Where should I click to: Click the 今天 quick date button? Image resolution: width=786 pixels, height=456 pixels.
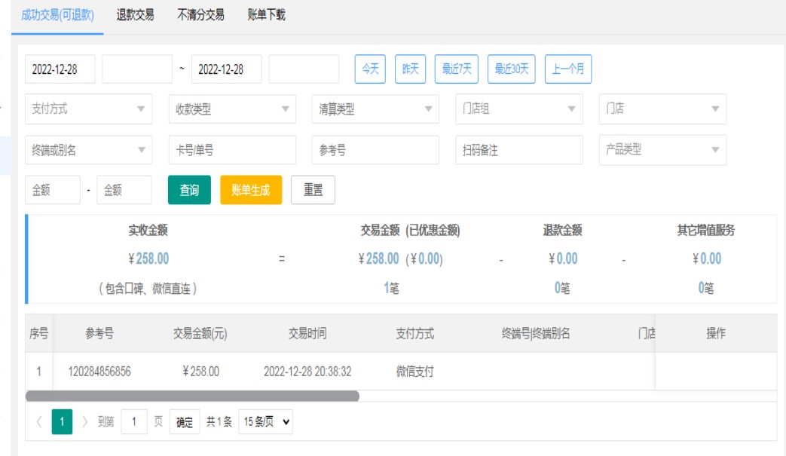370,69
